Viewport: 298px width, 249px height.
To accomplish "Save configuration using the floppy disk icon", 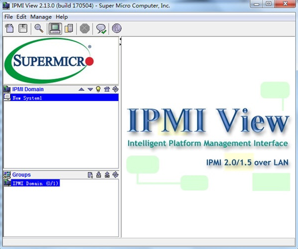I will tap(23, 28).
